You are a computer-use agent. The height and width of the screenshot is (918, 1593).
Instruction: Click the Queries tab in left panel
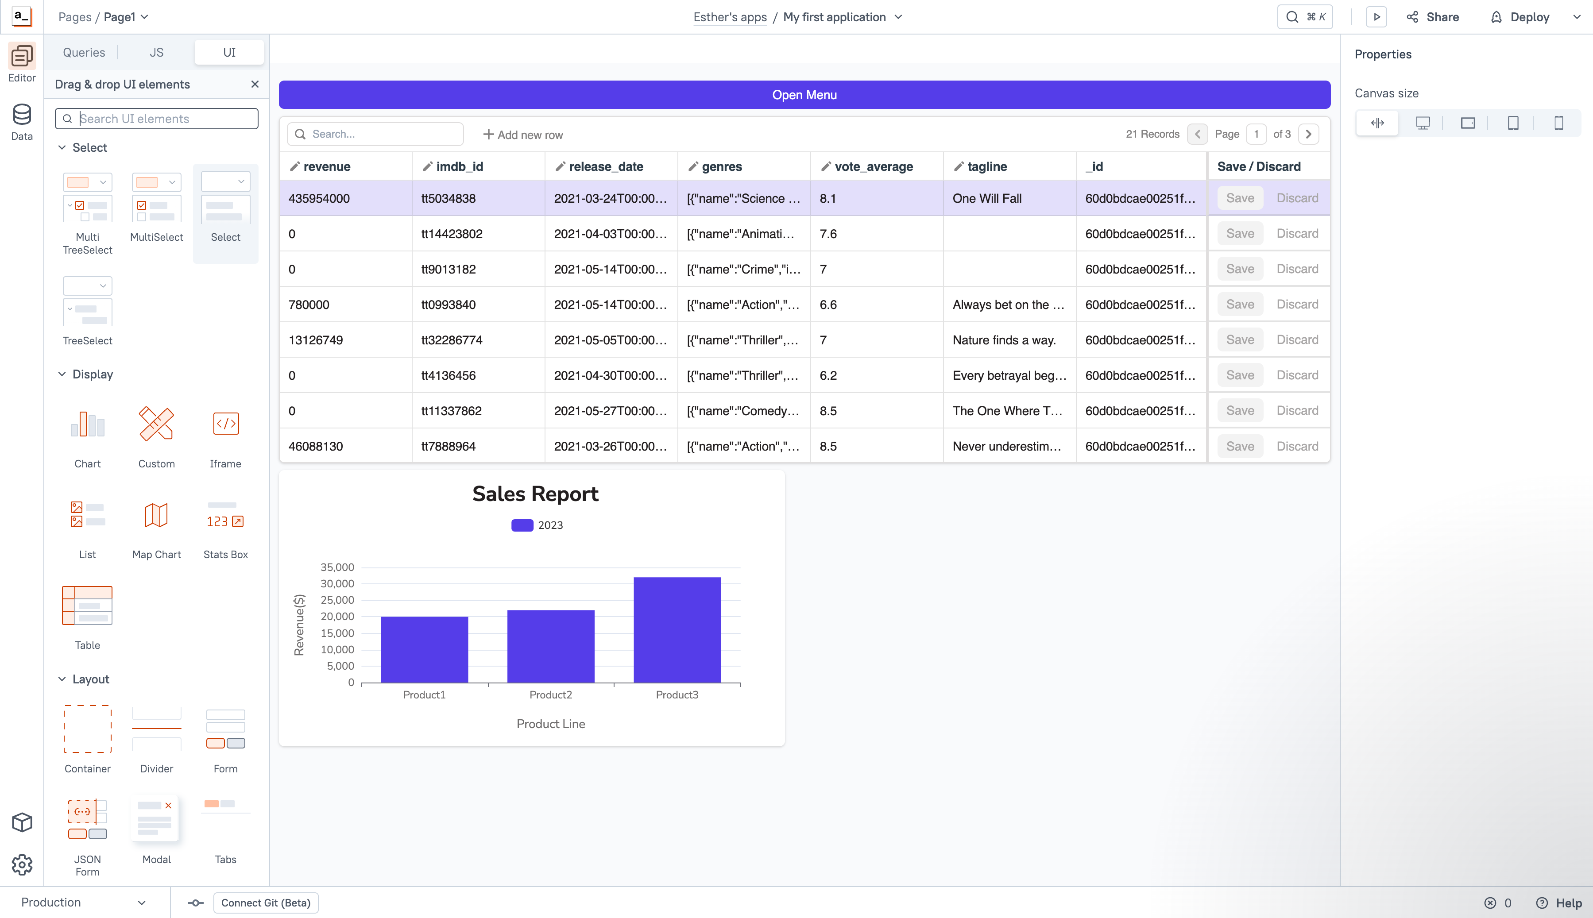pyautogui.click(x=84, y=51)
